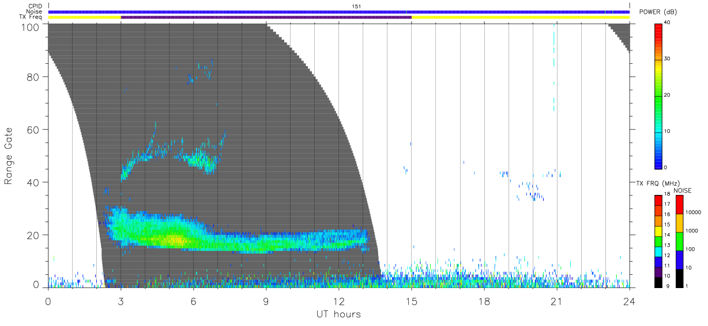Click the black block of the noise color bar
The height and width of the screenshot is (326, 708).
(679, 278)
